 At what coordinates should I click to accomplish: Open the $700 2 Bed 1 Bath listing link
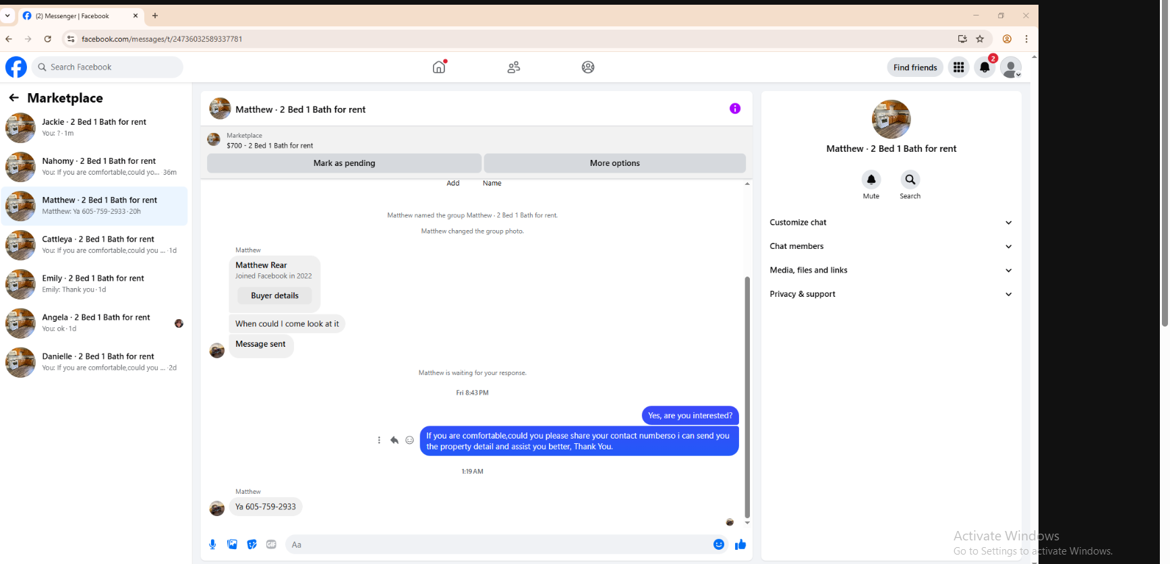[x=270, y=146]
